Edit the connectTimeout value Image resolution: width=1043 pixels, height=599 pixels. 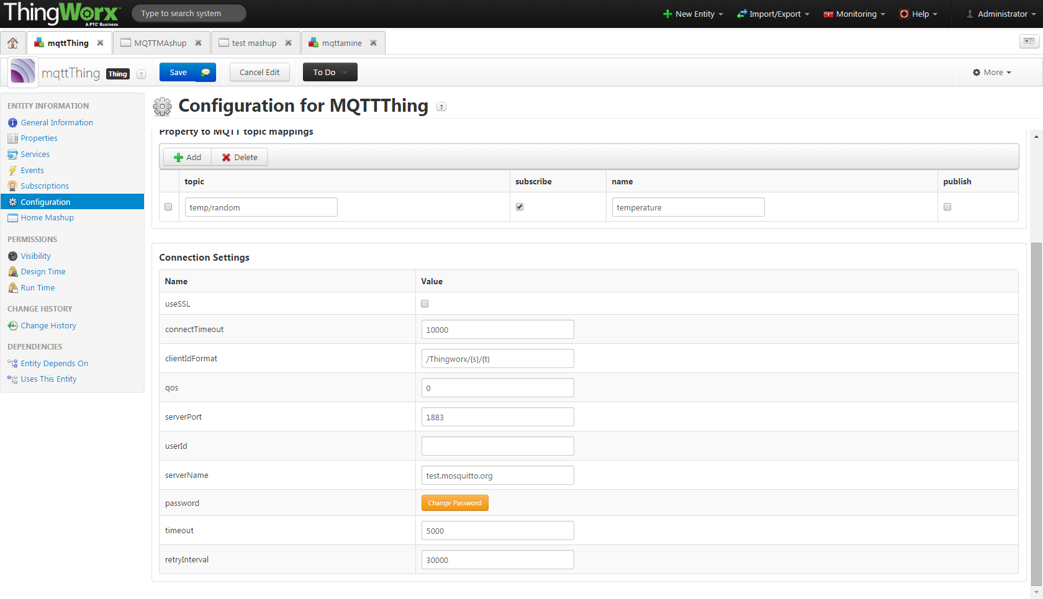(498, 330)
